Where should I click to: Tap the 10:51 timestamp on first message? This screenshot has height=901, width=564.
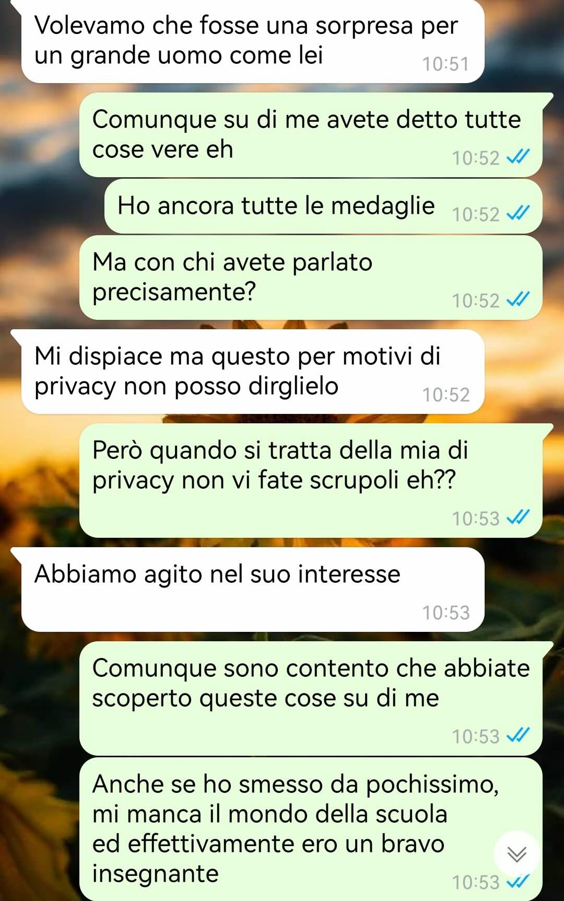[446, 64]
